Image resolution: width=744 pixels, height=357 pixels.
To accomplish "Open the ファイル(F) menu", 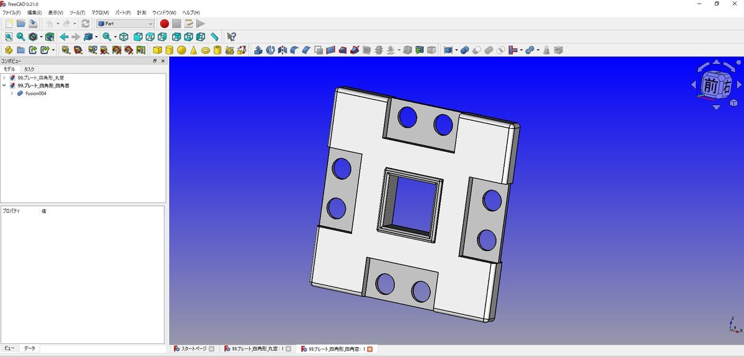I will pyautogui.click(x=11, y=12).
